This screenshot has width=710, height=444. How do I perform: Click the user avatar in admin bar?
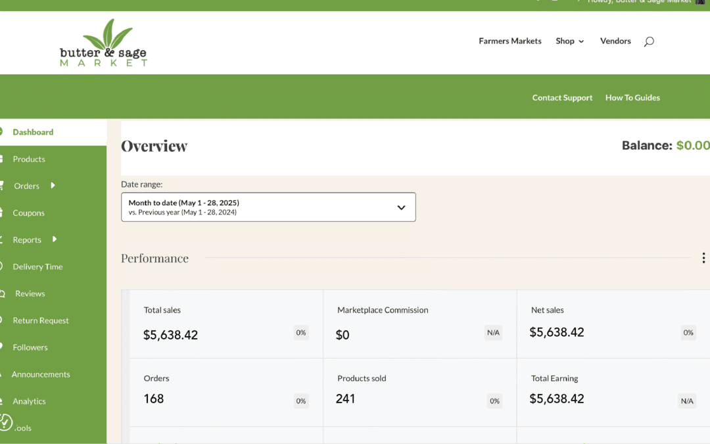coord(700,2)
